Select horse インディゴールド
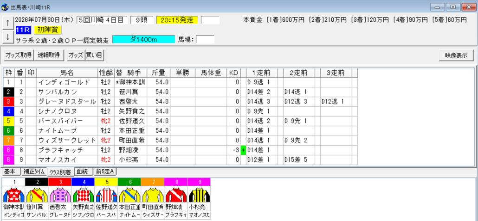Screen dimensions: 478x221 coord(64,82)
